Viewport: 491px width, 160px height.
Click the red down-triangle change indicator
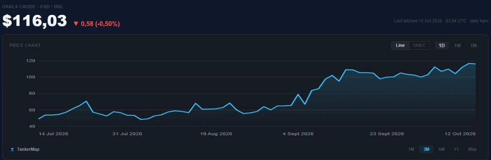tap(76, 24)
